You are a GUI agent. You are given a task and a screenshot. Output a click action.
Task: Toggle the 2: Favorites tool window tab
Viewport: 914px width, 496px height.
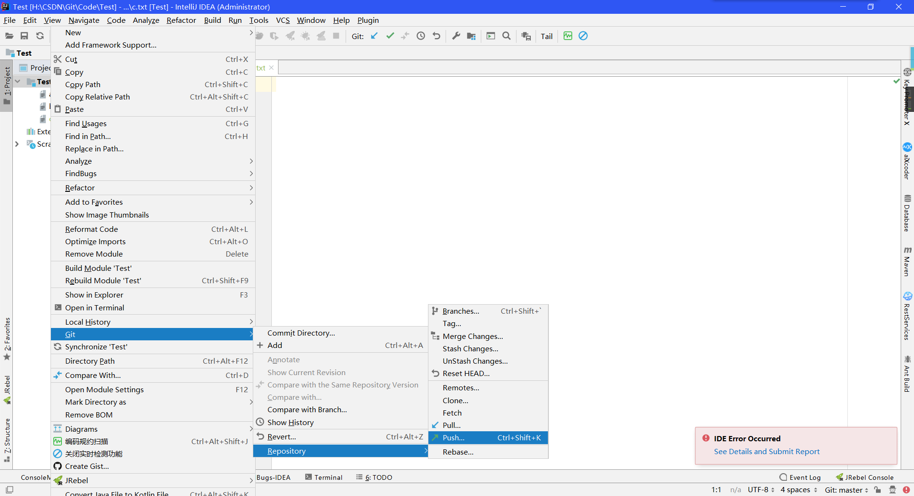[x=7, y=338]
